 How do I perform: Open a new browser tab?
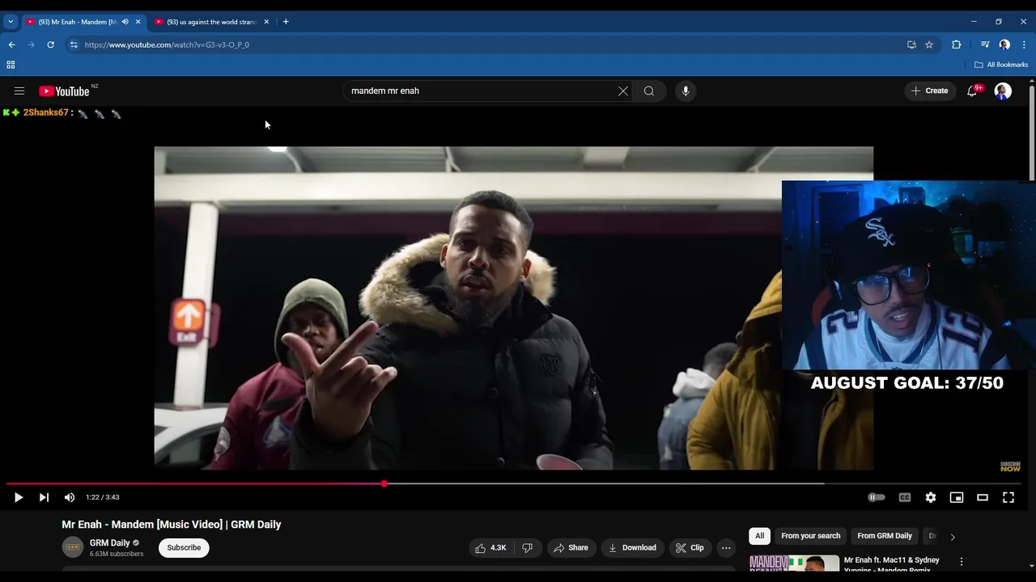pos(286,22)
